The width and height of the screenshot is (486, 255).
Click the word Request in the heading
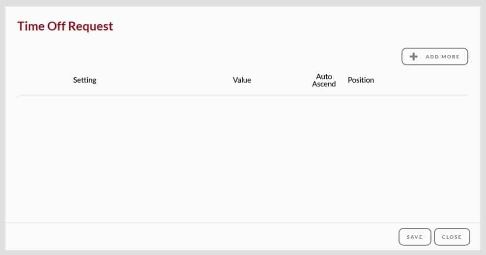coord(90,27)
